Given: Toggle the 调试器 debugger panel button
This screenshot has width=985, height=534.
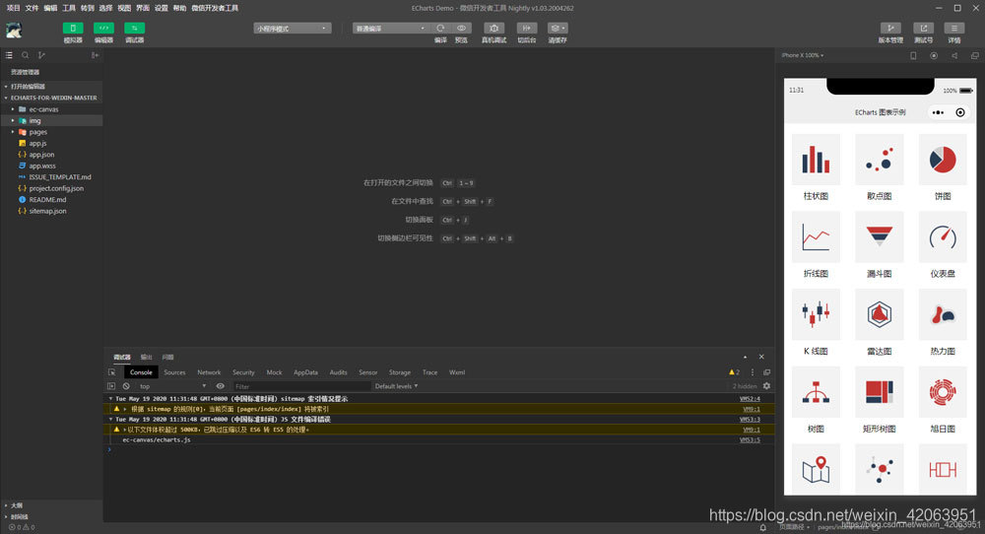Looking at the screenshot, I should tap(134, 29).
